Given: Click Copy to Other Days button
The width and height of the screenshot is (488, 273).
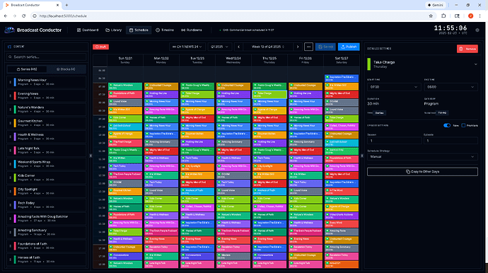Looking at the screenshot, I should point(422,172).
